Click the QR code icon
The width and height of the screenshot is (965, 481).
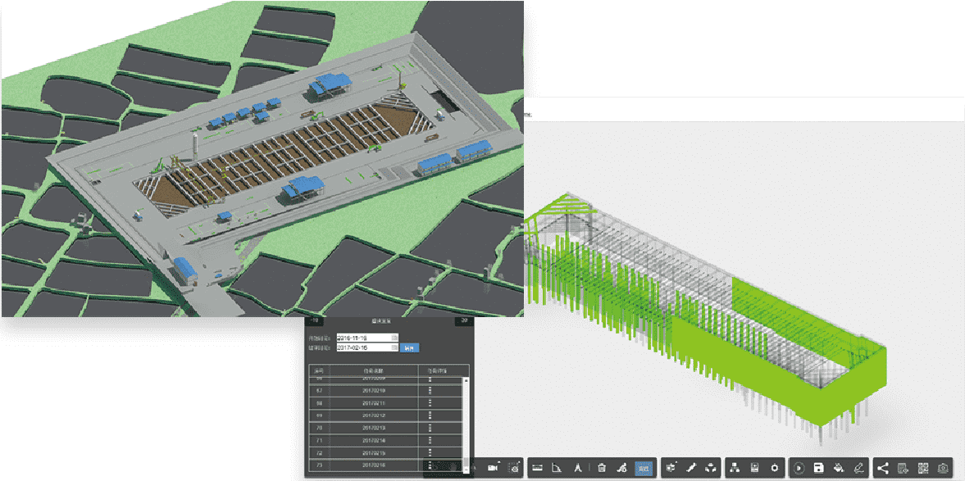(923, 468)
